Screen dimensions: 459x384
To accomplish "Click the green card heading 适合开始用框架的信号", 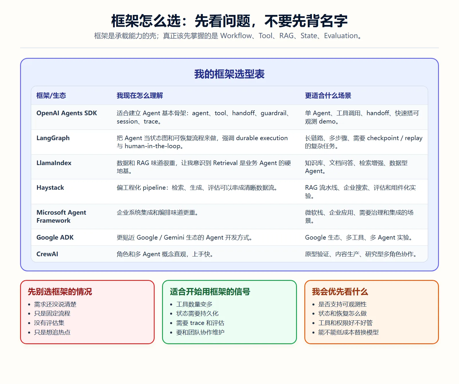I will click(210, 292).
